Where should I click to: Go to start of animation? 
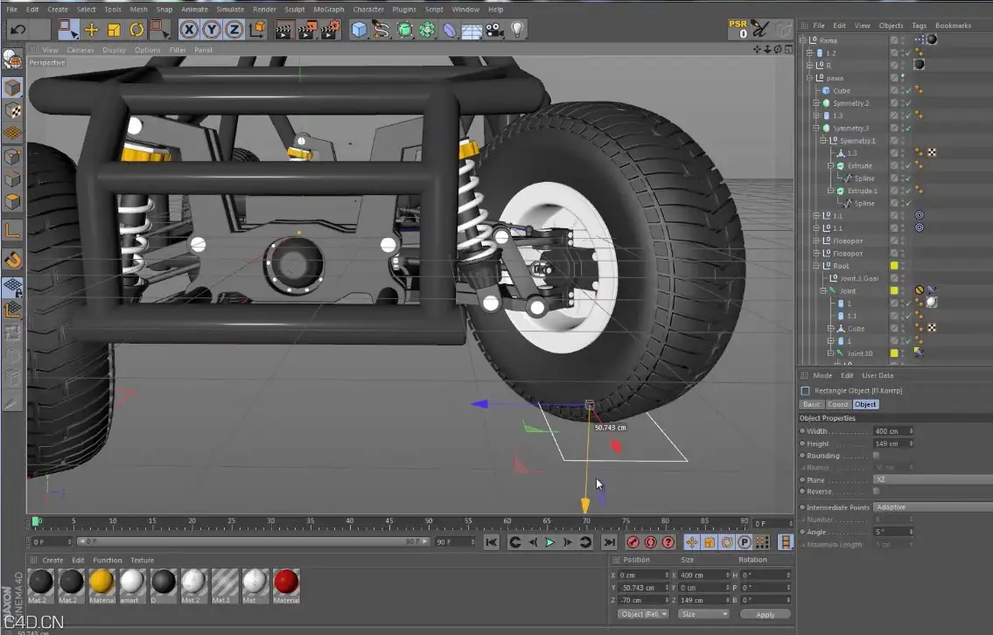(492, 542)
